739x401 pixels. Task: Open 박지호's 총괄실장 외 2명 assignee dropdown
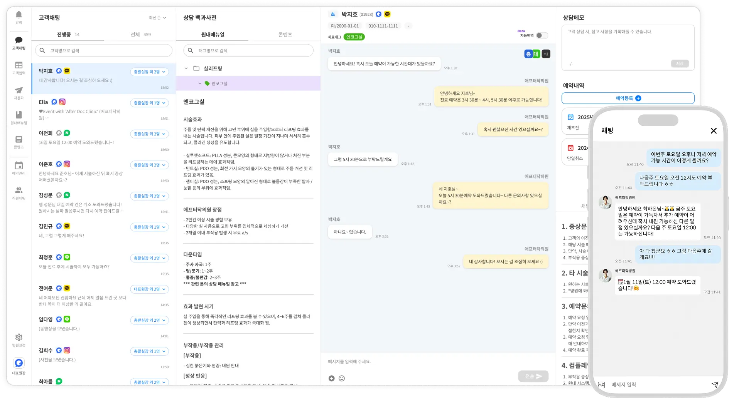(150, 72)
